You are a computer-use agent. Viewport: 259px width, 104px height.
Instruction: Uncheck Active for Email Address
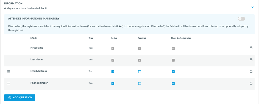(x=113, y=72)
